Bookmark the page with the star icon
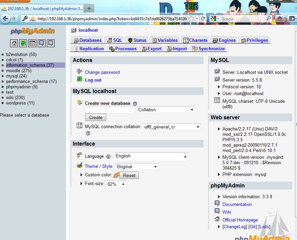Image resolution: width=297 pixels, height=240 pixels. 191,19
